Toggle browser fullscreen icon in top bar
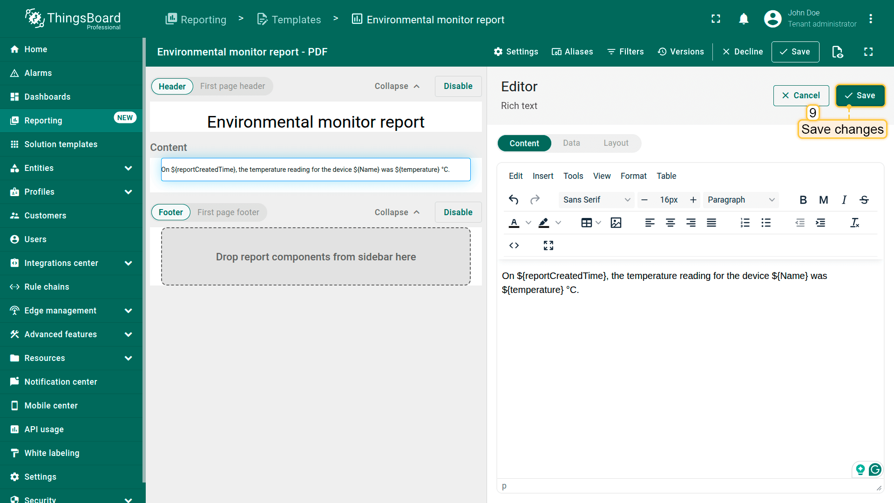894x503 pixels. click(716, 19)
